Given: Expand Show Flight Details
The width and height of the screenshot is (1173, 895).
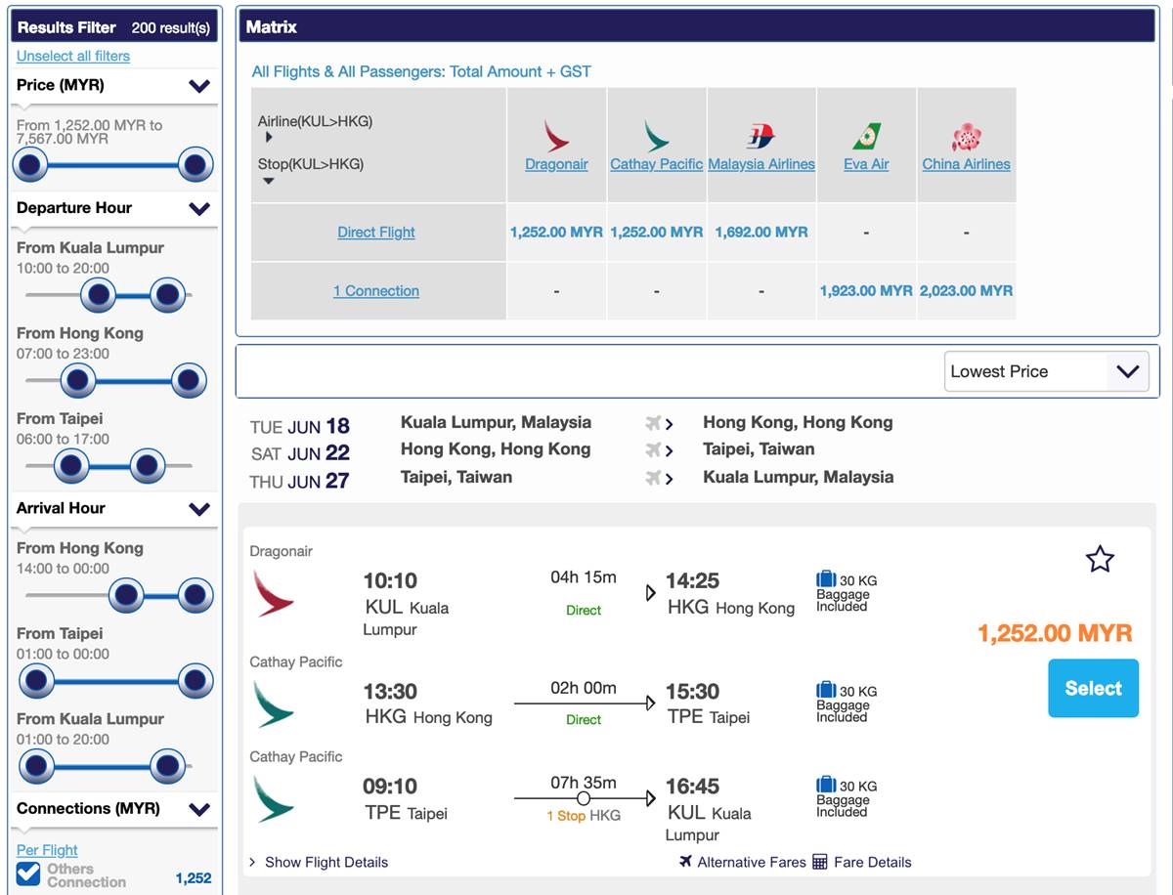Looking at the screenshot, I should pyautogui.click(x=319, y=862).
